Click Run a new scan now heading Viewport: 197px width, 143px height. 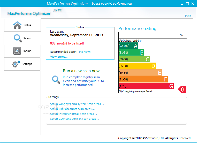pyautogui.click(x=83, y=71)
